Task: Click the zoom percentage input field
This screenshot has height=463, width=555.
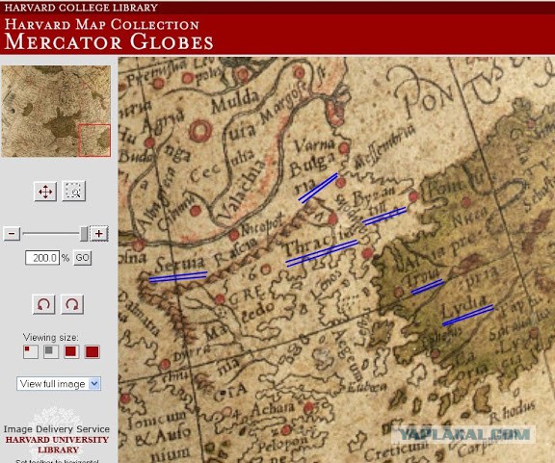Action: click(x=42, y=258)
